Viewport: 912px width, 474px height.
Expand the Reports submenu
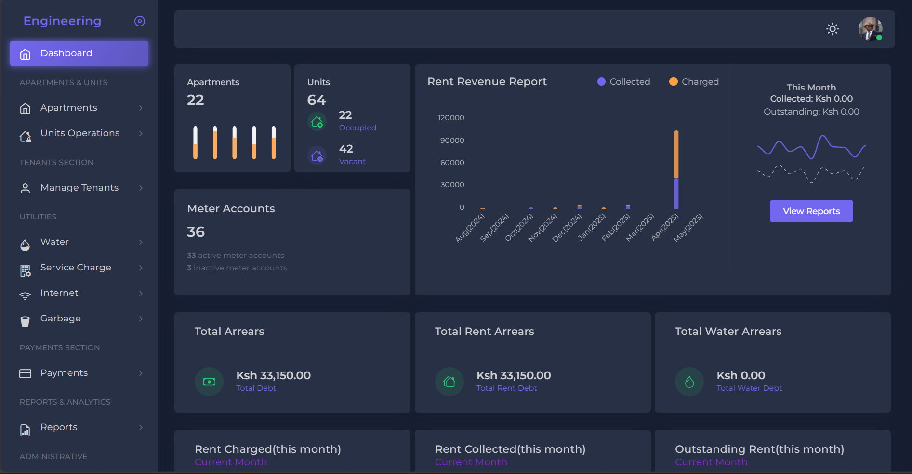pos(141,427)
